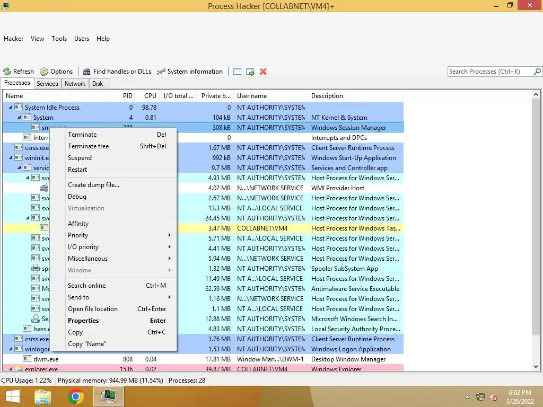Collapse the System Idle Process tree
543x407 pixels.
[11, 107]
